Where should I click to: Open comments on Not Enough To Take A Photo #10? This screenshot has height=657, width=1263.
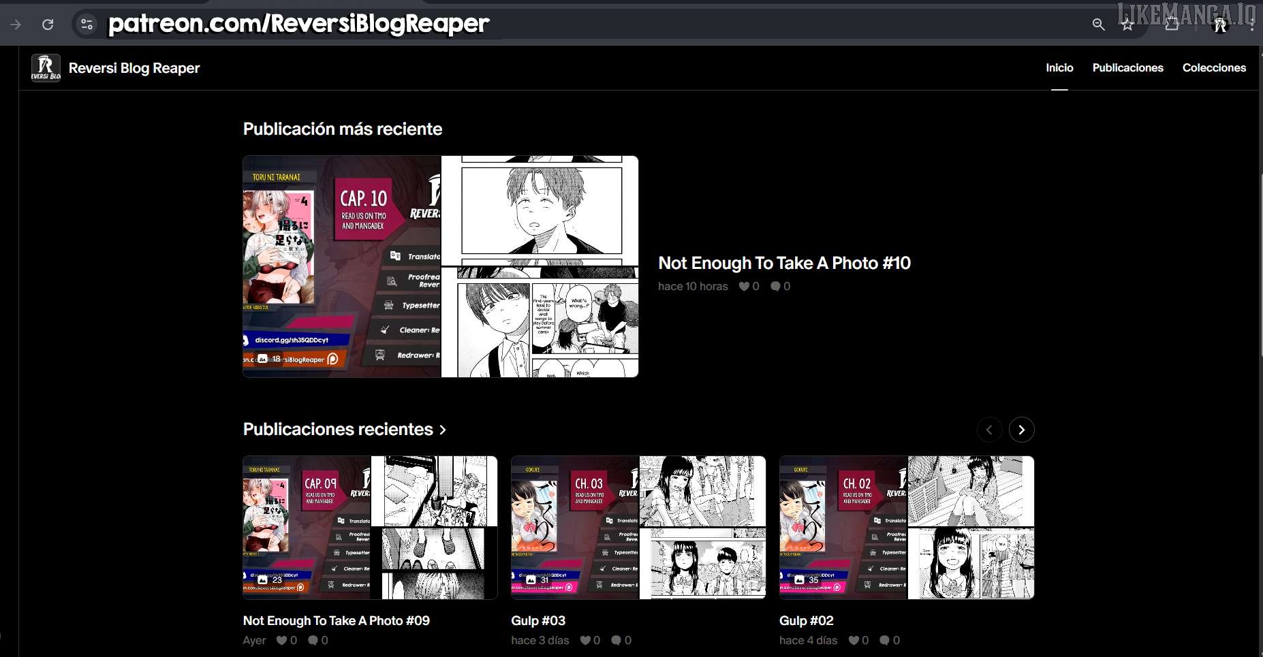(775, 287)
